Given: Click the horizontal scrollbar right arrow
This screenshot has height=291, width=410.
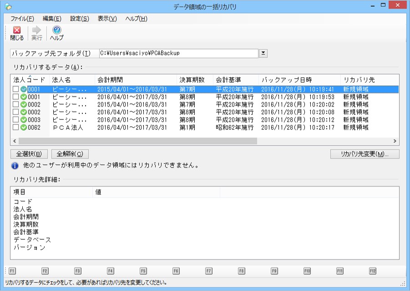Looking at the screenshot, I should point(395,141).
